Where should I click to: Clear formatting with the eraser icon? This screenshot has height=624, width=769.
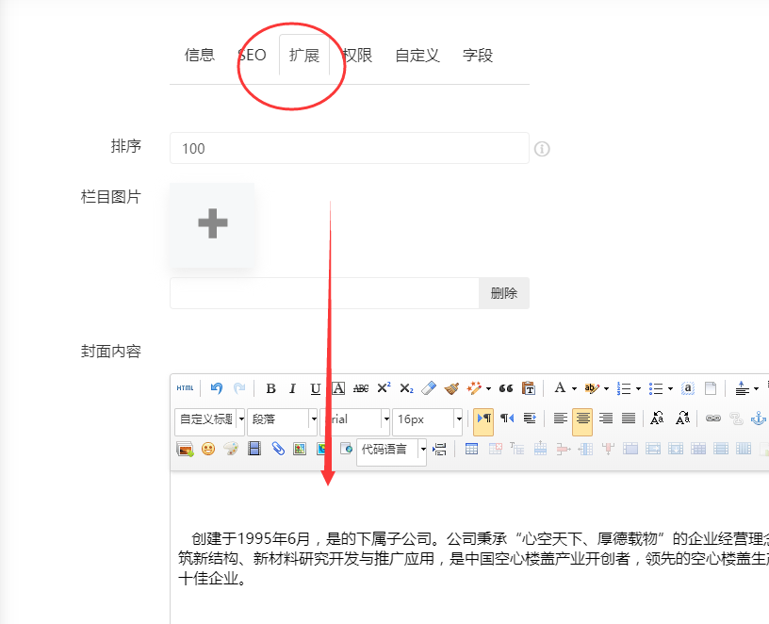428,387
